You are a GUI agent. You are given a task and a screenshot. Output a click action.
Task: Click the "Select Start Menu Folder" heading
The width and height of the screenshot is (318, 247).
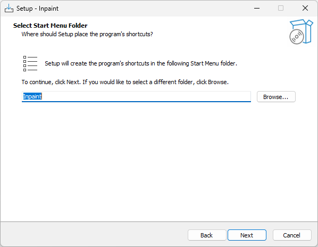pos(51,26)
